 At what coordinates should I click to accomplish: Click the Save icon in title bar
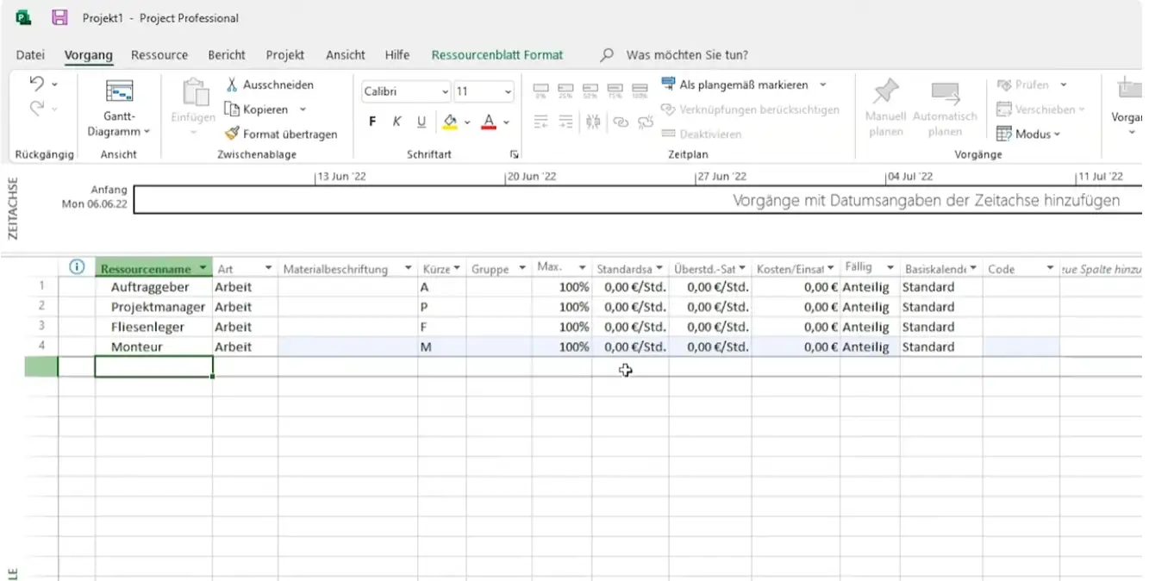pos(59,17)
